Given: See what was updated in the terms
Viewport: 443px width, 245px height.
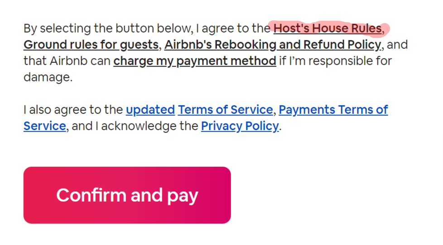Looking at the screenshot, I should tap(150, 110).
